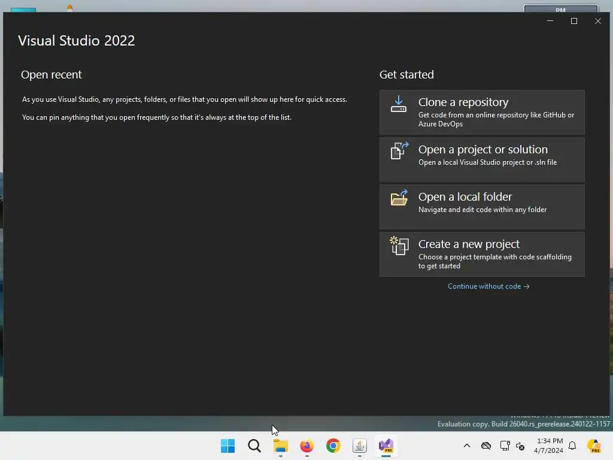
Task: Click the muted volume tray icon
Action: (x=520, y=446)
